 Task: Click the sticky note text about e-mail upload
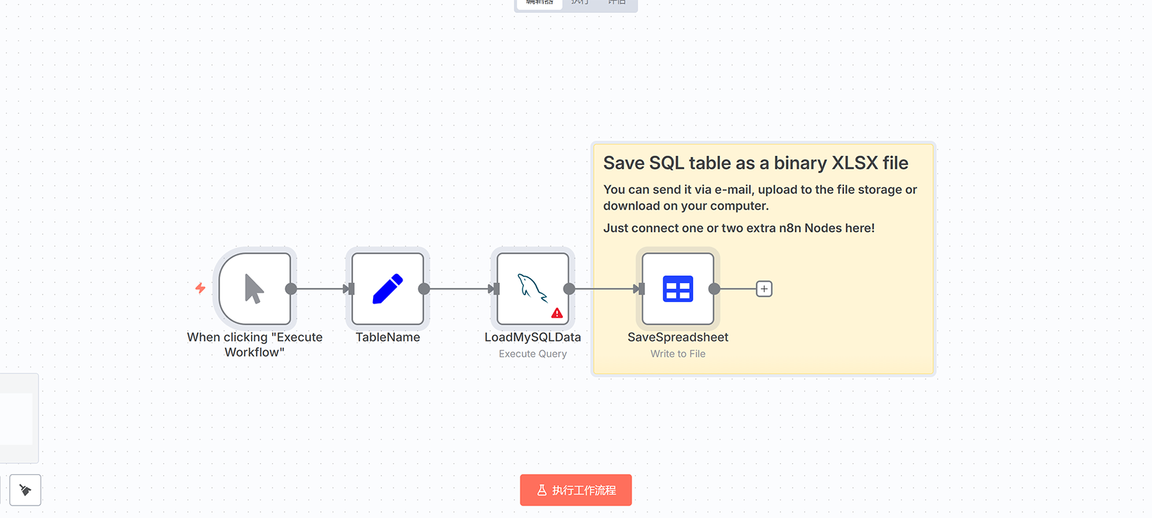pyautogui.click(x=760, y=197)
